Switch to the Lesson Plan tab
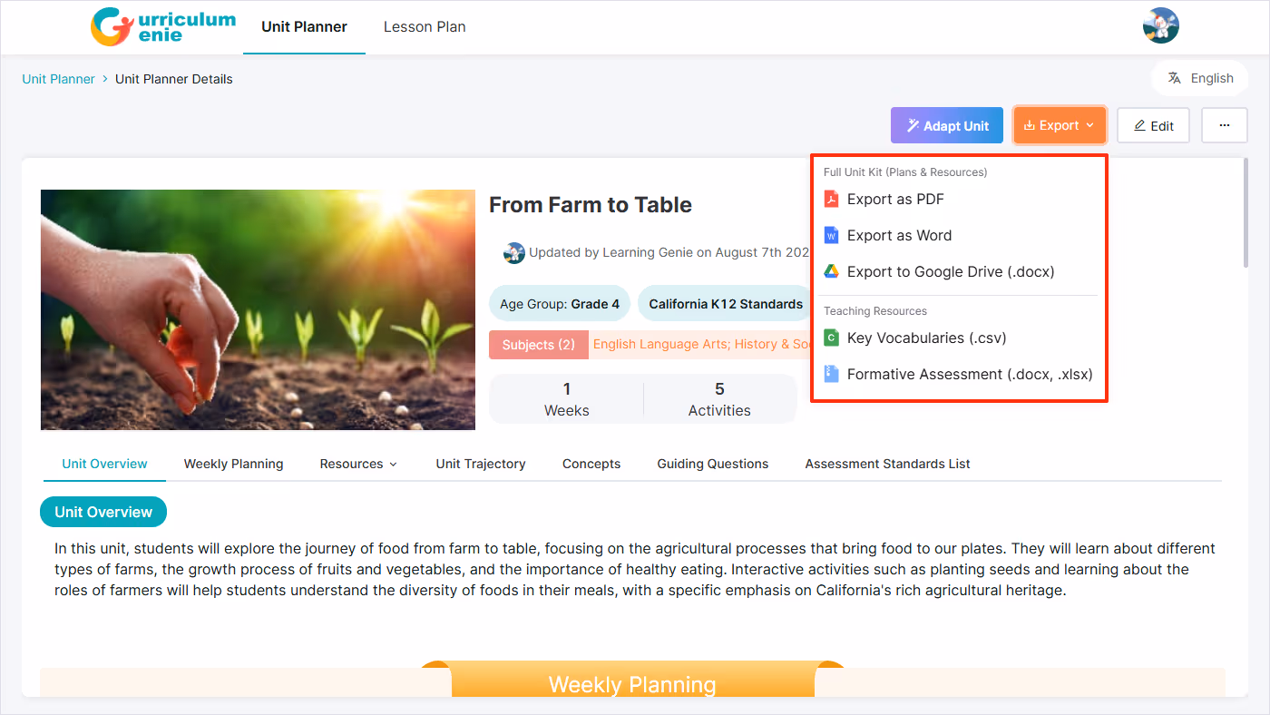This screenshot has width=1270, height=715. 425,27
